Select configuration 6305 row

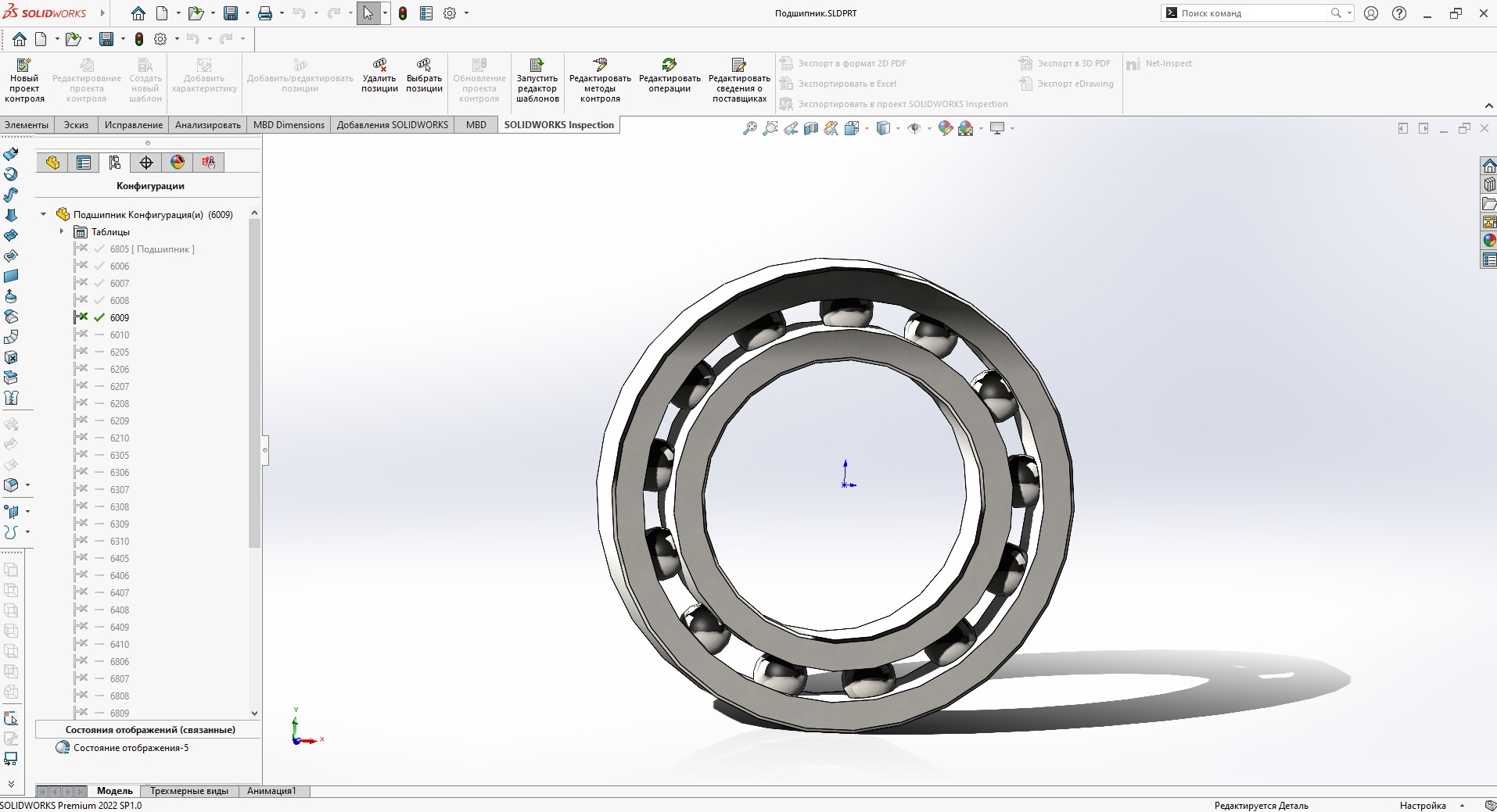tap(120, 455)
